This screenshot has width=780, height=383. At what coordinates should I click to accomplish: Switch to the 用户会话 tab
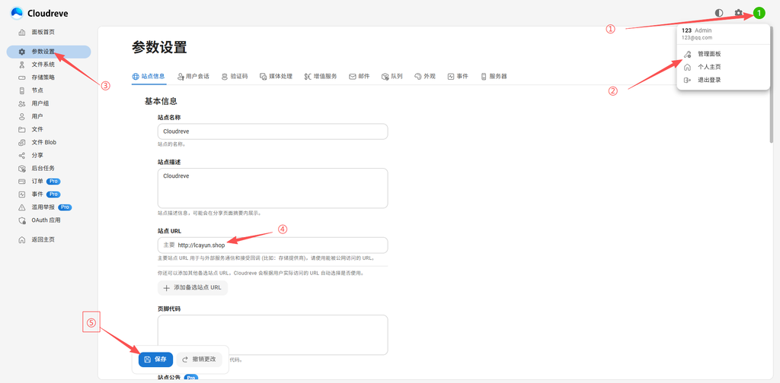[x=193, y=77]
